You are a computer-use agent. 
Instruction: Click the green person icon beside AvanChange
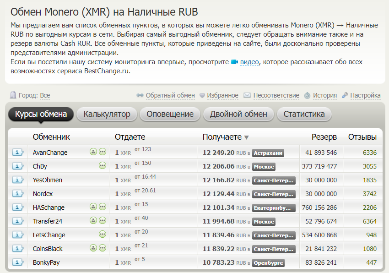(93, 152)
